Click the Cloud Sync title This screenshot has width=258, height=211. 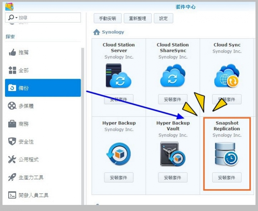pyautogui.click(x=227, y=45)
